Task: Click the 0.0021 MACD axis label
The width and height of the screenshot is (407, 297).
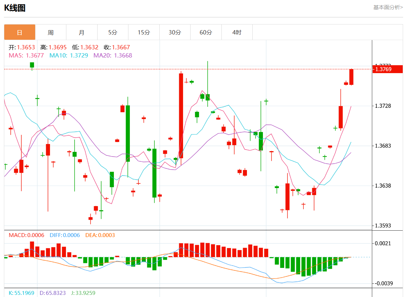Action: (x=383, y=243)
